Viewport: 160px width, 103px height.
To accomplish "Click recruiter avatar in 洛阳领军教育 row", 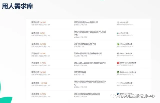I will click(x=118, y=72).
